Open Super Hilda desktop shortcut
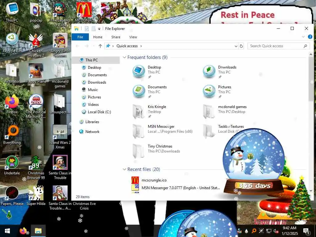Image resolution: width=316 pixels, height=237 pixels. [36, 196]
